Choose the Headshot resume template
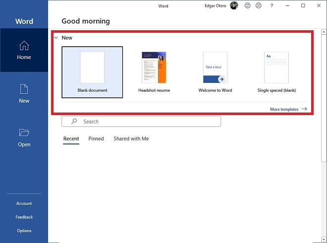The height and width of the screenshot is (243, 327). (x=154, y=72)
